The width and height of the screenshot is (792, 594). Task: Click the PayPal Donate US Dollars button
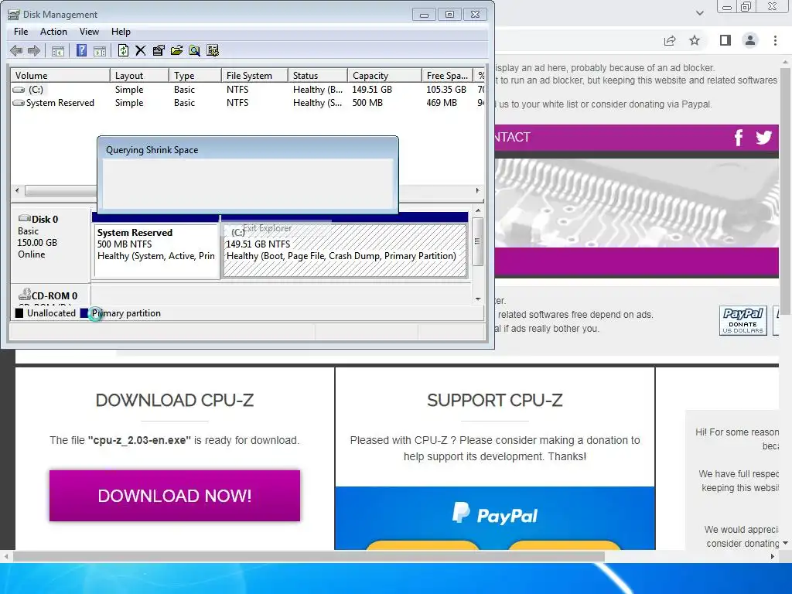(x=743, y=320)
